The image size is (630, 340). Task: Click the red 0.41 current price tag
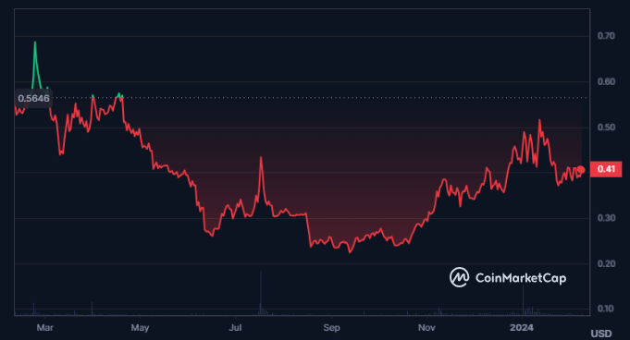click(606, 169)
